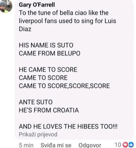This screenshot has height=148, width=136.
Task: Open the 5 min timestamp link
Action: 26,145
